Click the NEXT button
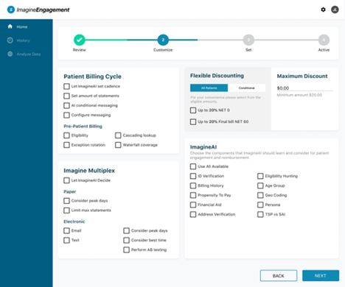The image size is (345, 287). click(321, 276)
